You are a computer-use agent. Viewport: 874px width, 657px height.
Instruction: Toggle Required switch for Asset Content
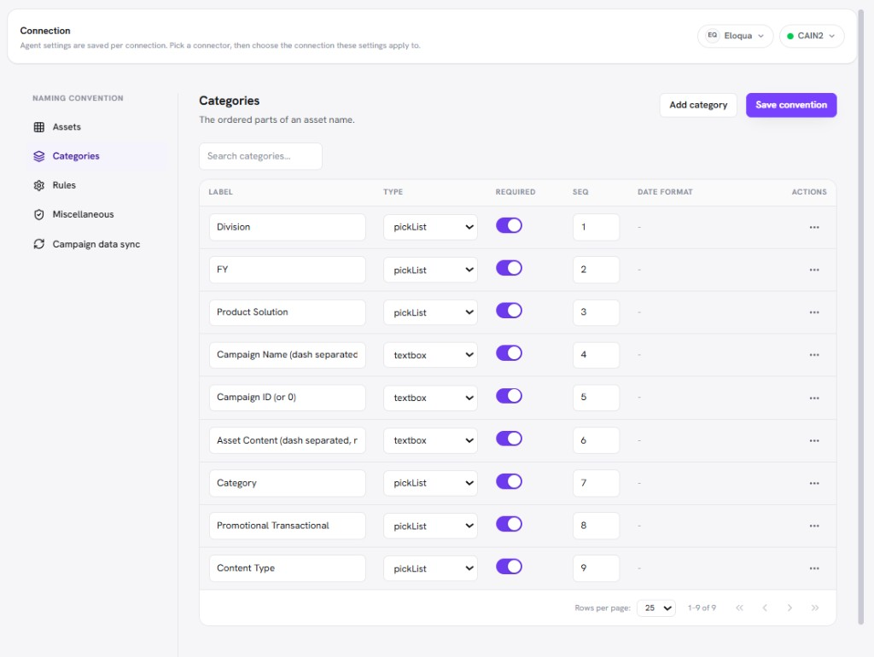(509, 439)
